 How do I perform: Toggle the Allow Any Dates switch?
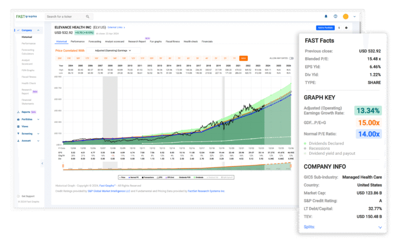click(291, 58)
